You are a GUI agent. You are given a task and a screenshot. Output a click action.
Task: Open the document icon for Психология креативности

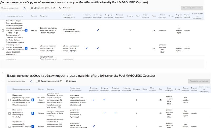(33, 113)
